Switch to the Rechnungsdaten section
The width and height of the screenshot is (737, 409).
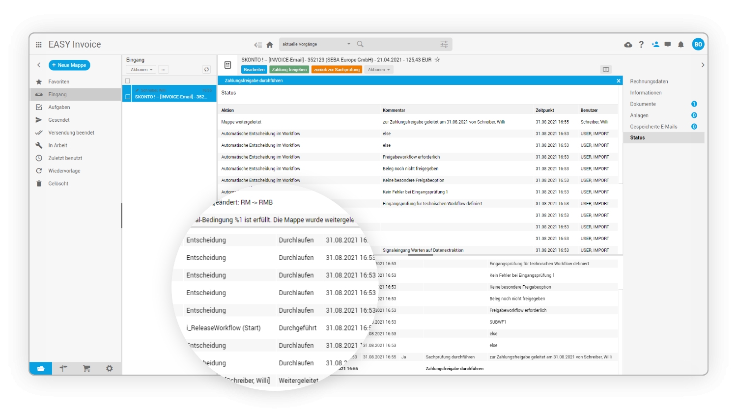[649, 82]
